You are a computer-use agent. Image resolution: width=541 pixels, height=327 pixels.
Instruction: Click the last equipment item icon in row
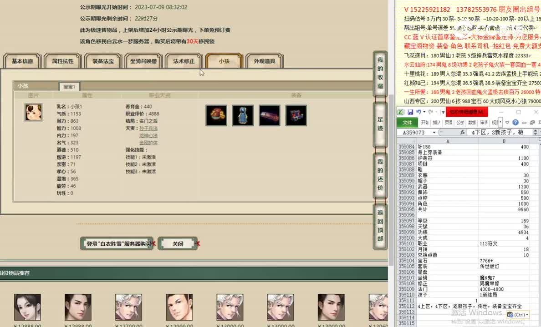(x=296, y=115)
